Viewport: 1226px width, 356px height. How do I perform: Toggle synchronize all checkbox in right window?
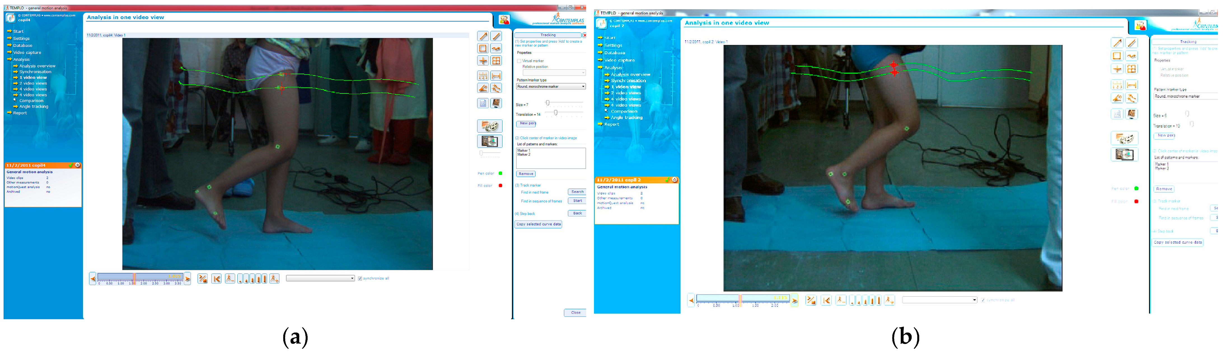tap(983, 300)
